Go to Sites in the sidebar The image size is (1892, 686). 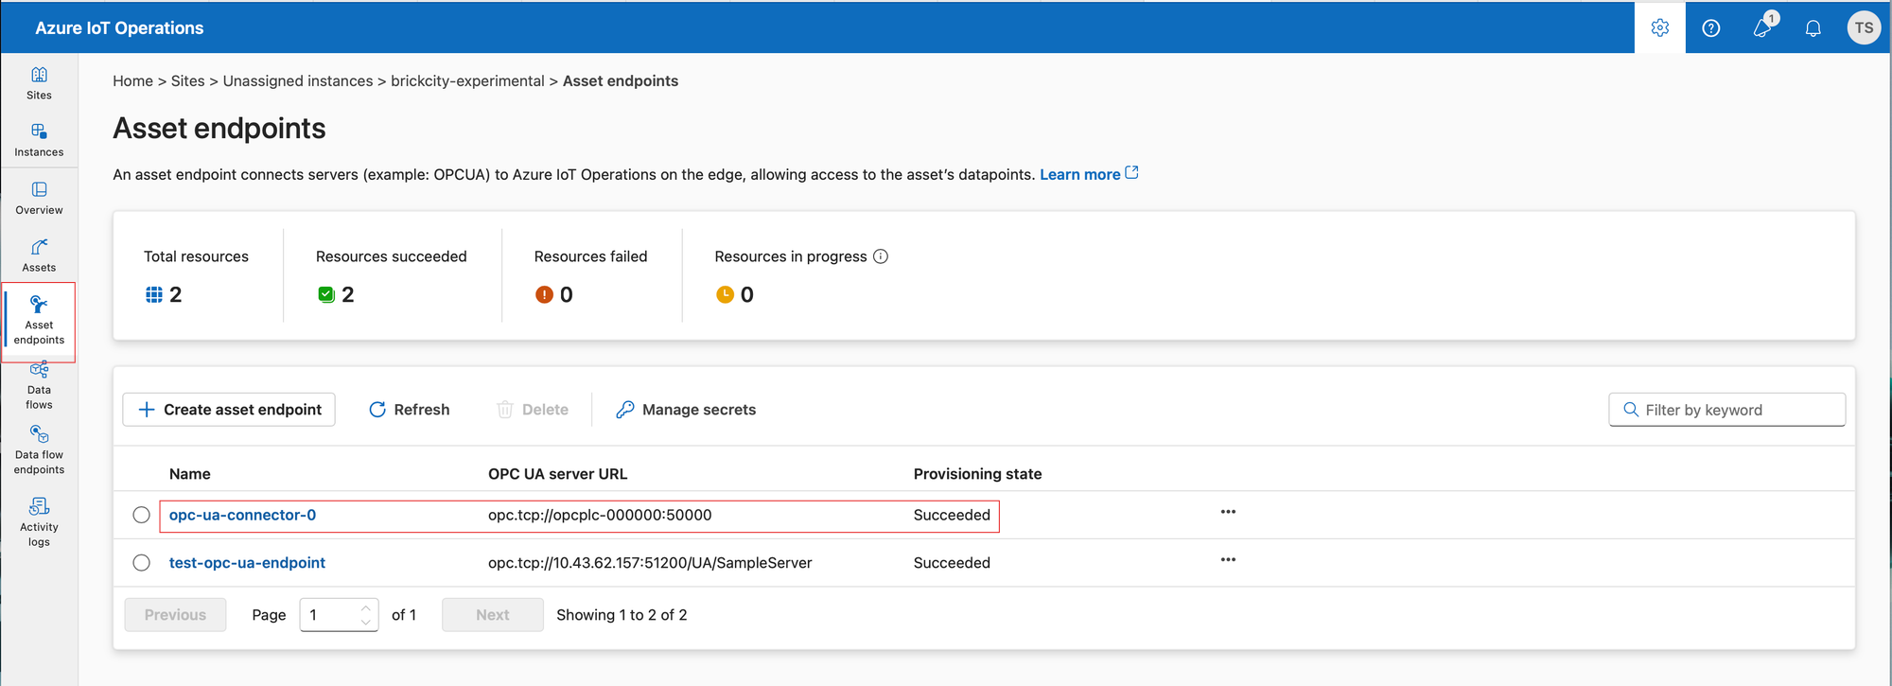39,82
